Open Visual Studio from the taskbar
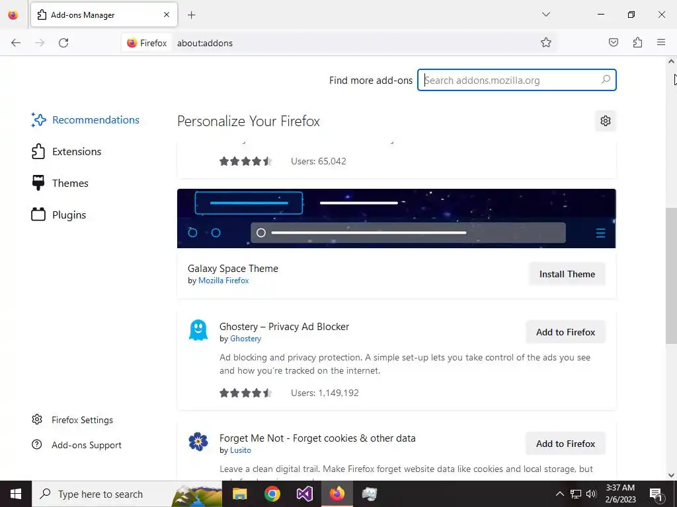The height and width of the screenshot is (507, 677). (x=304, y=494)
